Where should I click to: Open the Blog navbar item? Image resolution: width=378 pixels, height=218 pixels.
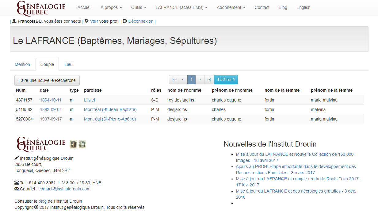tap(283, 7)
